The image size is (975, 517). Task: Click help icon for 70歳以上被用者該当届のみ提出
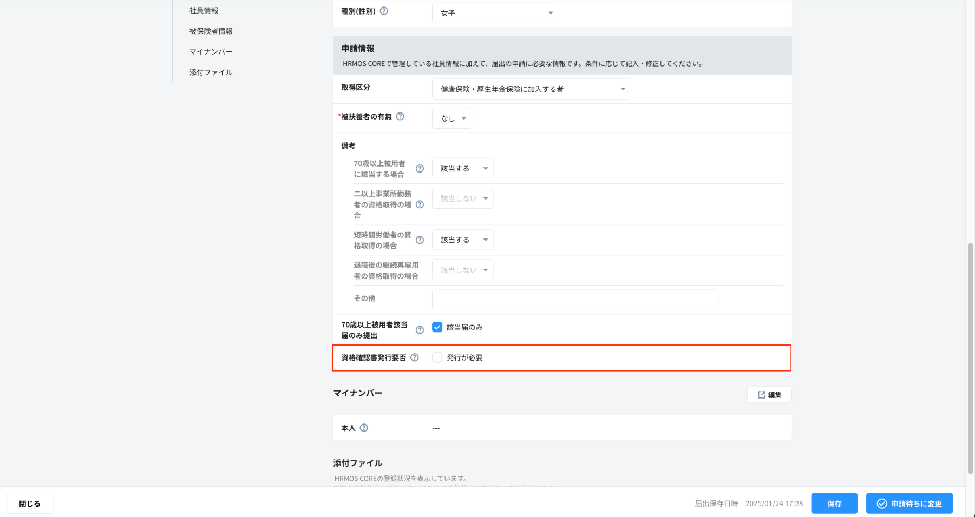click(420, 330)
